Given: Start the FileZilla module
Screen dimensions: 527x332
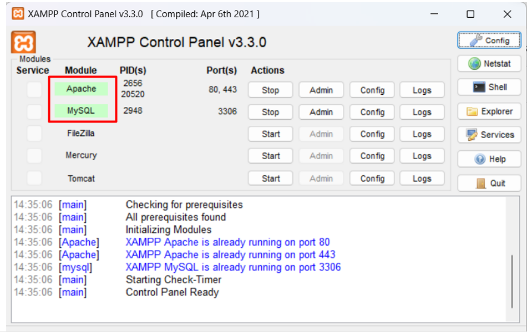Looking at the screenshot, I should coord(270,134).
